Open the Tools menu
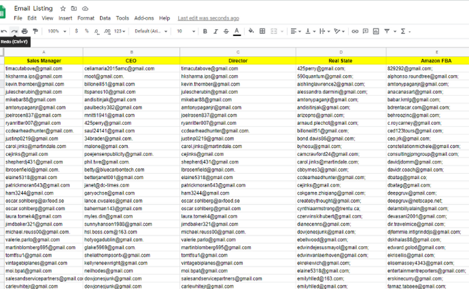Viewport: 469px width, 289px height. point(122,18)
